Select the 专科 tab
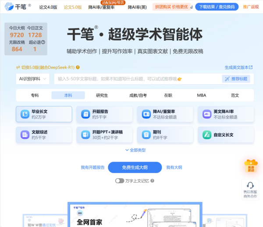 35,95
